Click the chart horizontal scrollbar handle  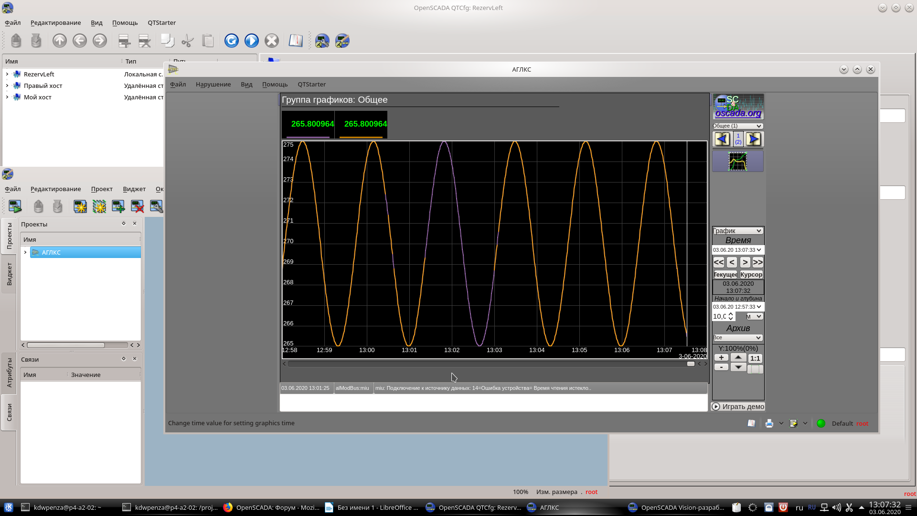pos(691,364)
